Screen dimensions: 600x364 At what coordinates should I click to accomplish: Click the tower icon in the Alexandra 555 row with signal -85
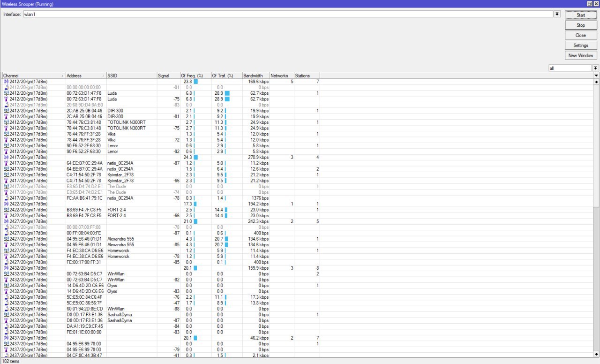click(6, 245)
